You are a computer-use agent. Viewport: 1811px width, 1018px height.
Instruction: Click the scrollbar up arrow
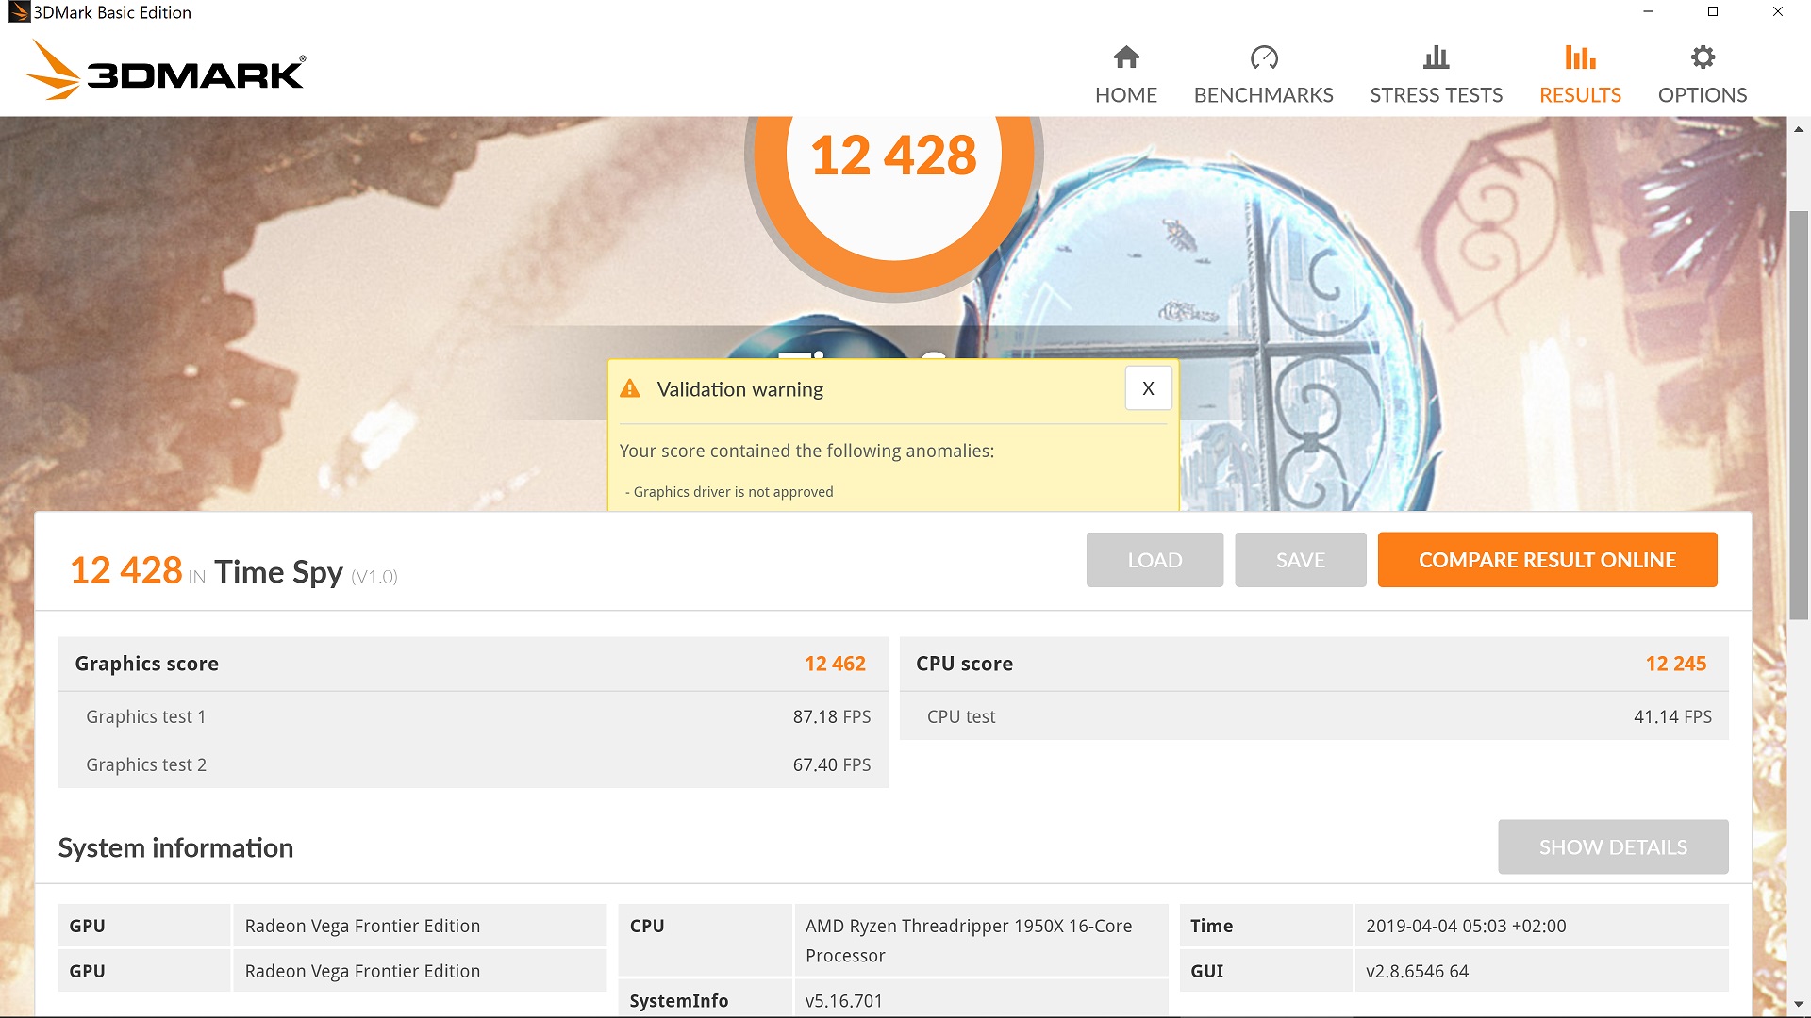[x=1799, y=129]
